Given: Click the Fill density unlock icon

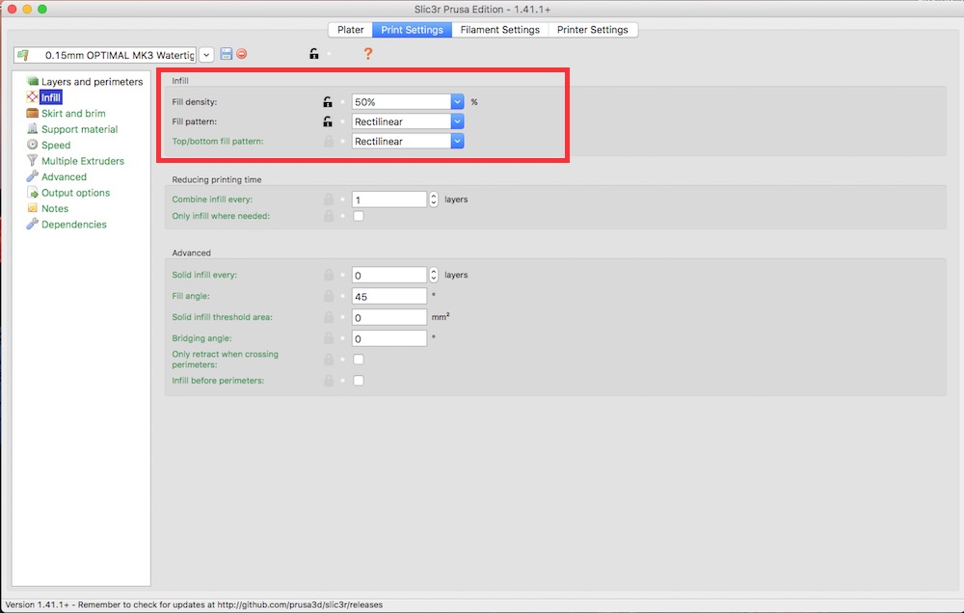Looking at the screenshot, I should click(x=328, y=102).
